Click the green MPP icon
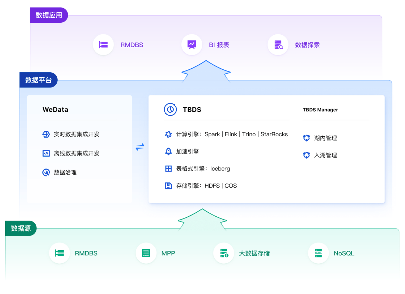Viewport: 405px width, 294px height. click(146, 253)
